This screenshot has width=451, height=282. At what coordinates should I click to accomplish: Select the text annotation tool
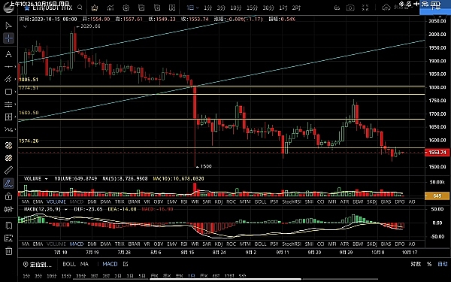(x=8, y=54)
